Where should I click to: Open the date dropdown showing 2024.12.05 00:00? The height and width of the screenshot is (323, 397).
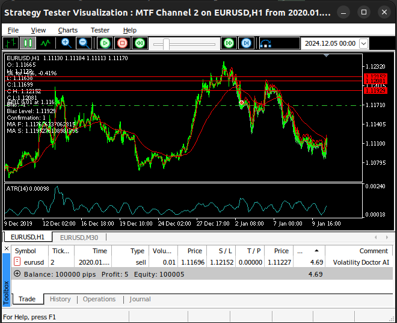(364, 43)
